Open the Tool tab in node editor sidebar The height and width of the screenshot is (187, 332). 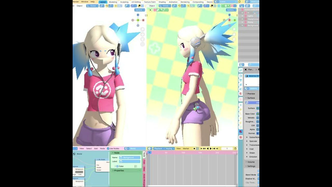point(144,162)
